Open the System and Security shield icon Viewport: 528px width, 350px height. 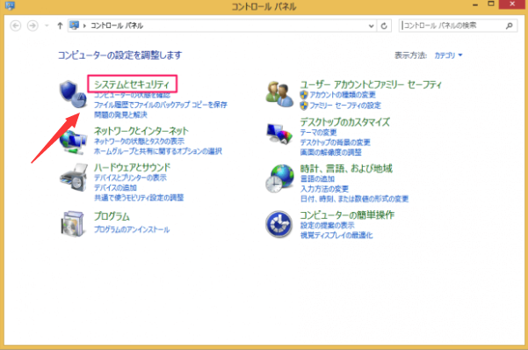point(73,94)
